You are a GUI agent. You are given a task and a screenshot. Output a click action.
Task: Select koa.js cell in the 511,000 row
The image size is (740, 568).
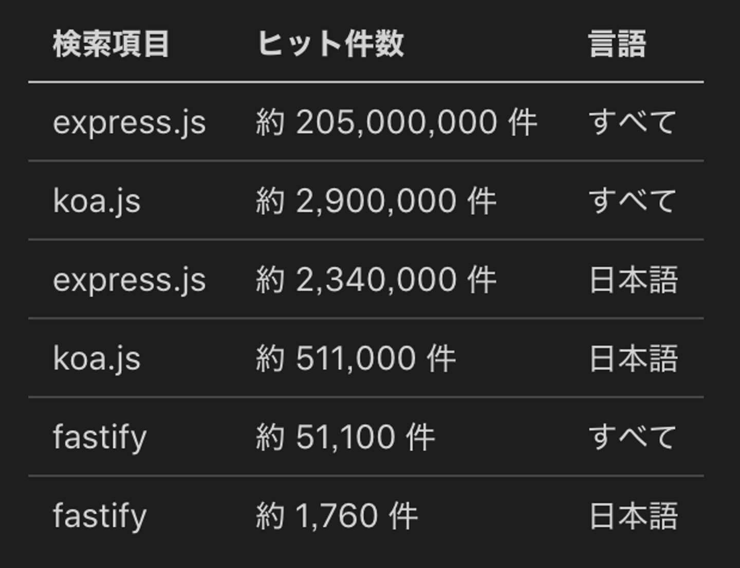coord(97,358)
